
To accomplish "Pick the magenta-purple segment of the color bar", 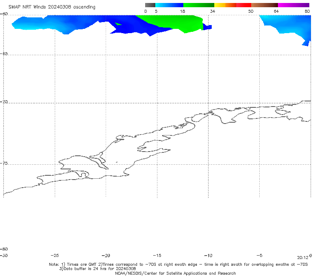I will tap(294, 5).
